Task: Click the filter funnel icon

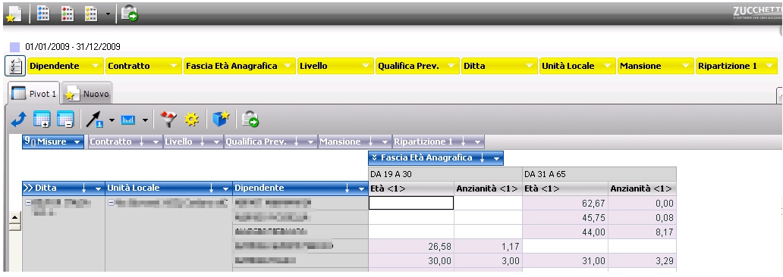Action: click(168, 120)
